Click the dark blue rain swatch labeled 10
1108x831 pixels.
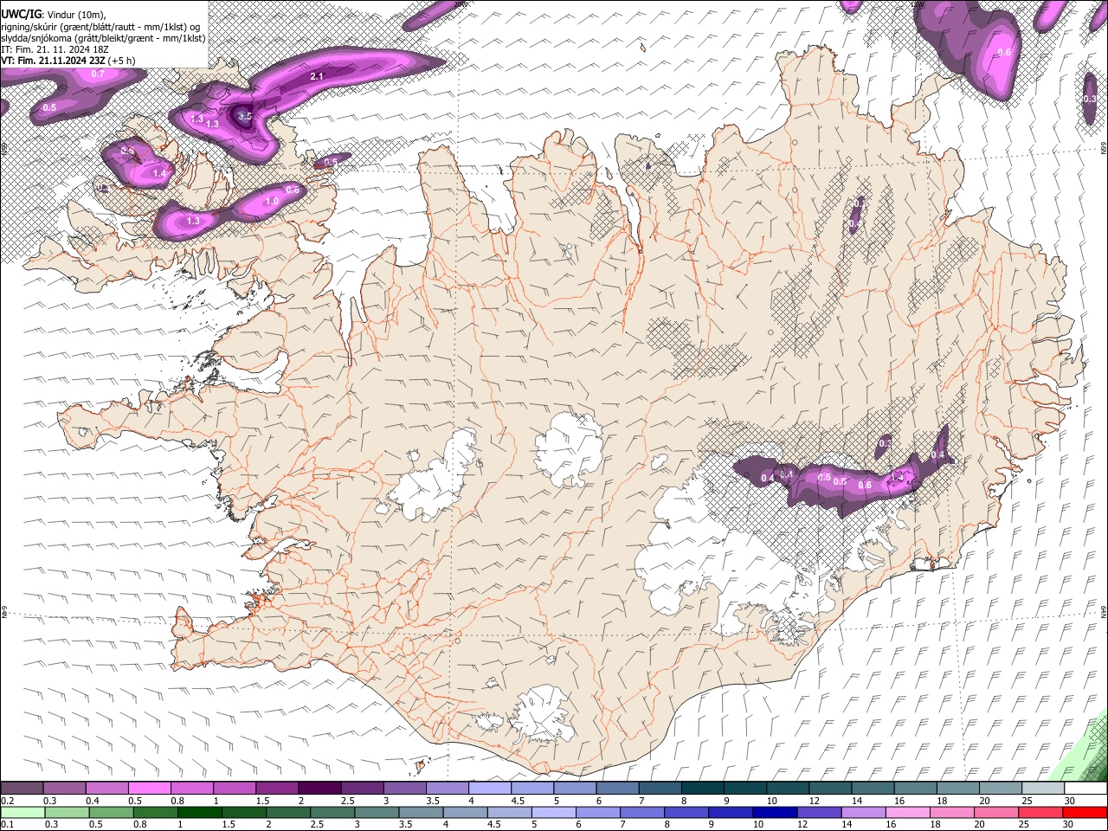click(774, 812)
